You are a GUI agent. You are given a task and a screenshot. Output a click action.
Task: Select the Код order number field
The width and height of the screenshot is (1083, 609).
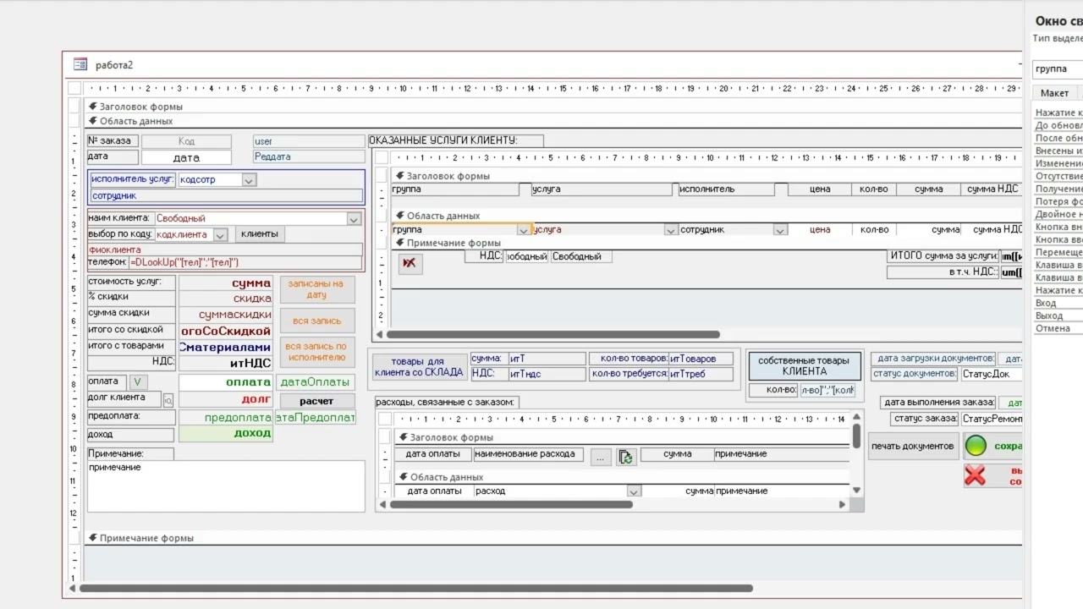(186, 142)
